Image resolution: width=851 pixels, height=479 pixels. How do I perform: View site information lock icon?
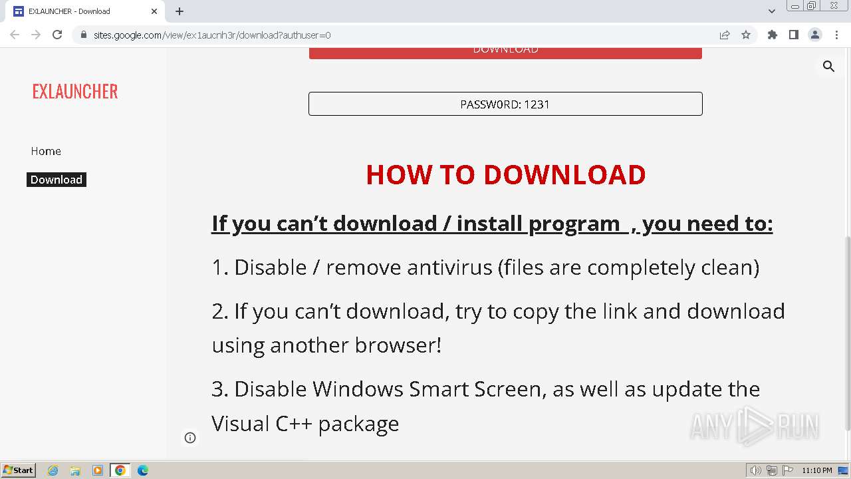pyautogui.click(x=84, y=35)
